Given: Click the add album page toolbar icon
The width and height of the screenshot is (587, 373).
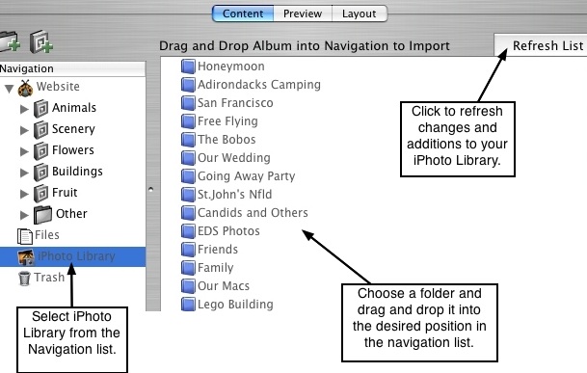Looking at the screenshot, I should [x=41, y=41].
